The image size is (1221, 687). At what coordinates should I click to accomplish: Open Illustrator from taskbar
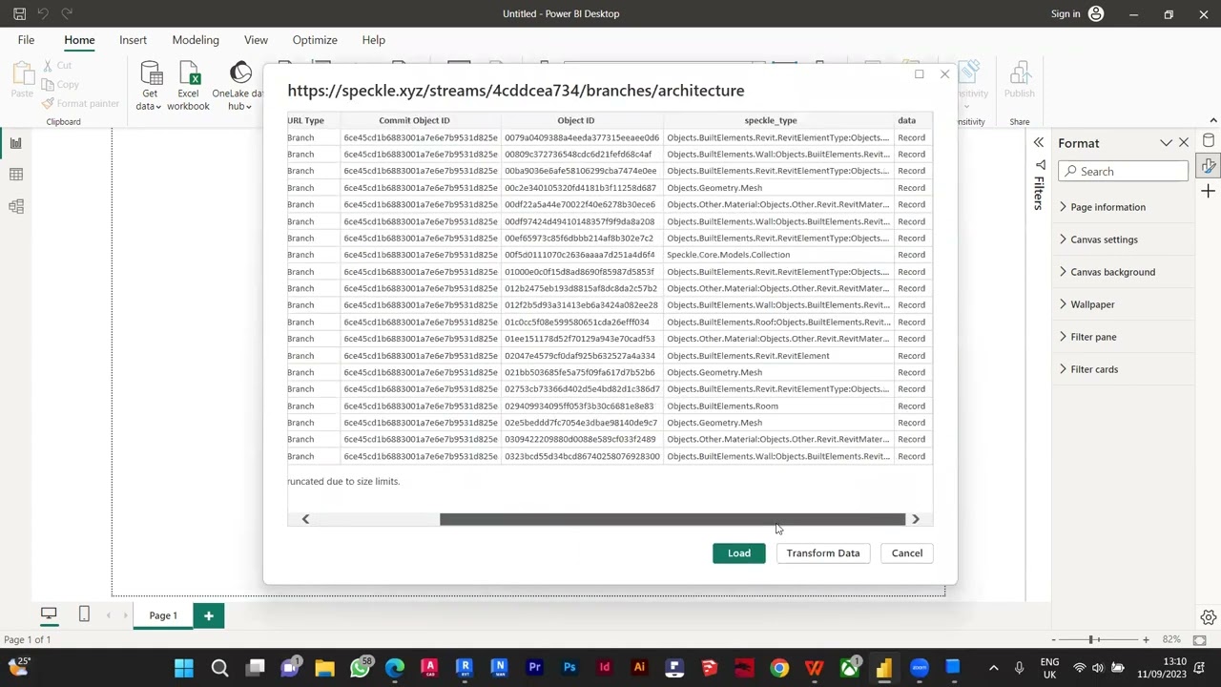(x=639, y=668)
